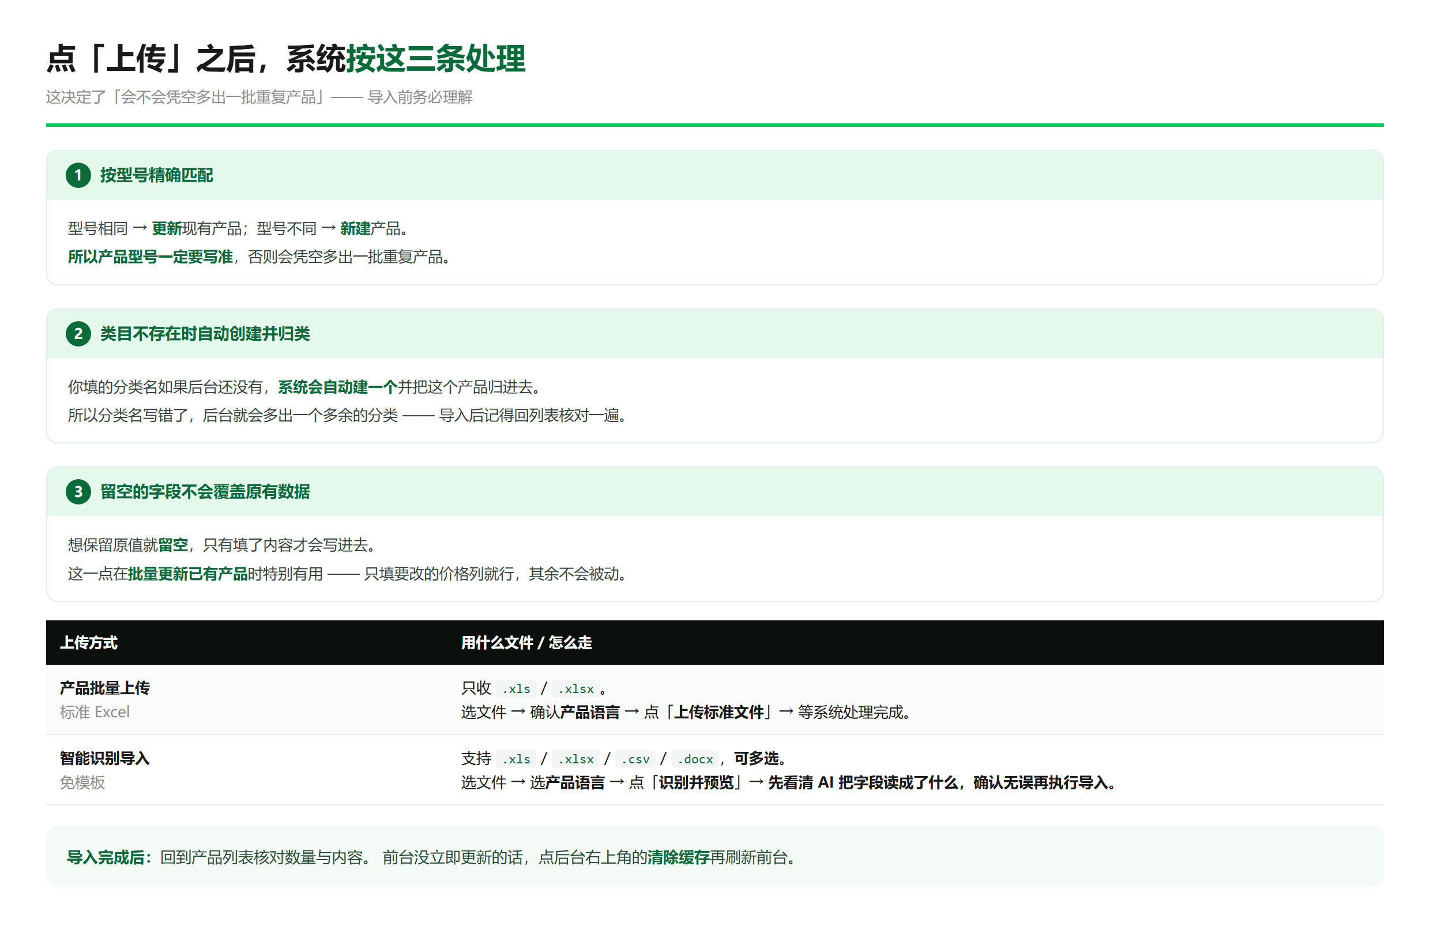Click the heading 类目不存在时自动创建并归类
This screenshot has height=949, width=1430.
pyautogui.click(x=205, y=334)
